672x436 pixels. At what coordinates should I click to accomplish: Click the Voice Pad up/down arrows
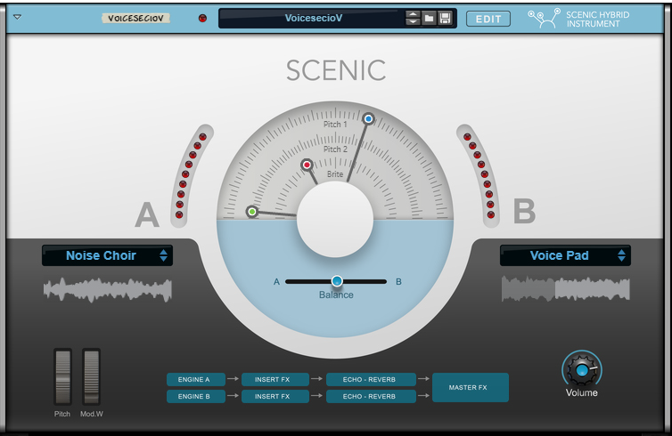(621, 255)
